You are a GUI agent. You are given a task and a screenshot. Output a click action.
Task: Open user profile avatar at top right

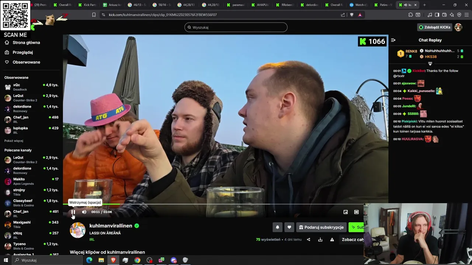click(x=458, y=27)
